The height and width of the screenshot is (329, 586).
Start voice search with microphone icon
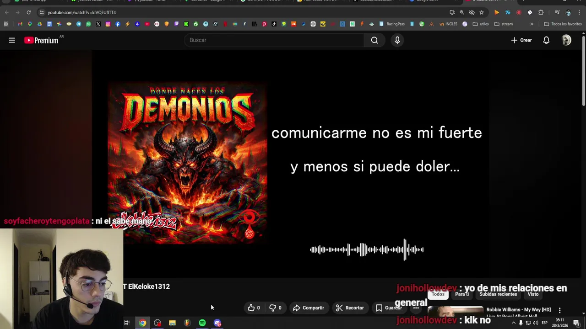[397, 40]
